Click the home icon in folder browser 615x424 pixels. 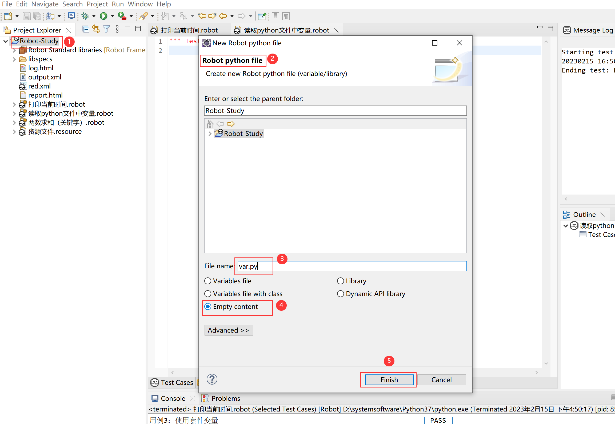[x=210, y=124]
